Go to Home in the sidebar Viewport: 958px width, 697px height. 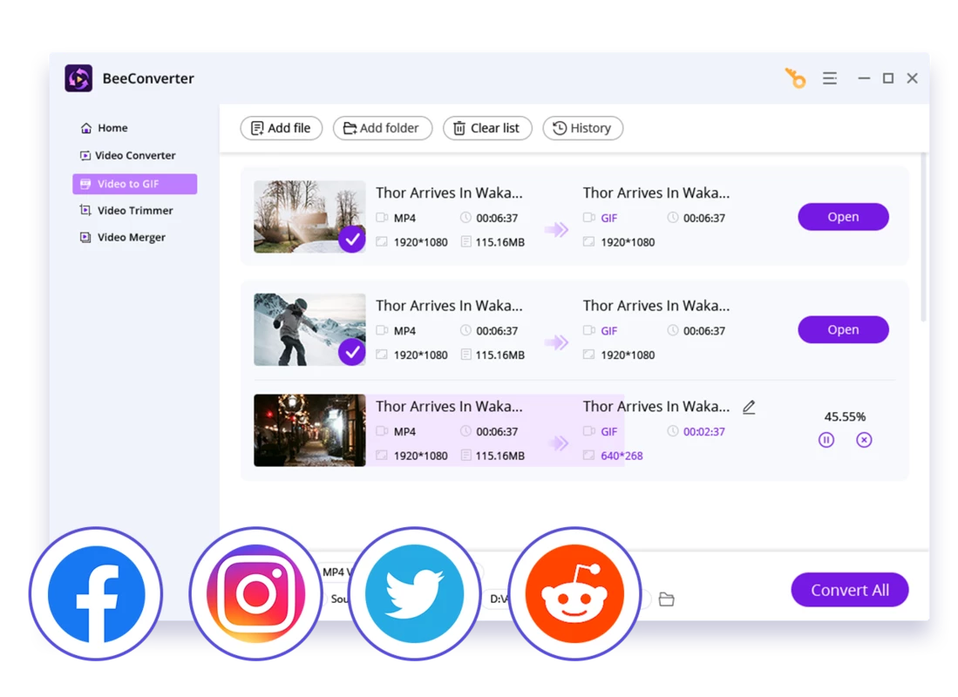tap(105, 128)
